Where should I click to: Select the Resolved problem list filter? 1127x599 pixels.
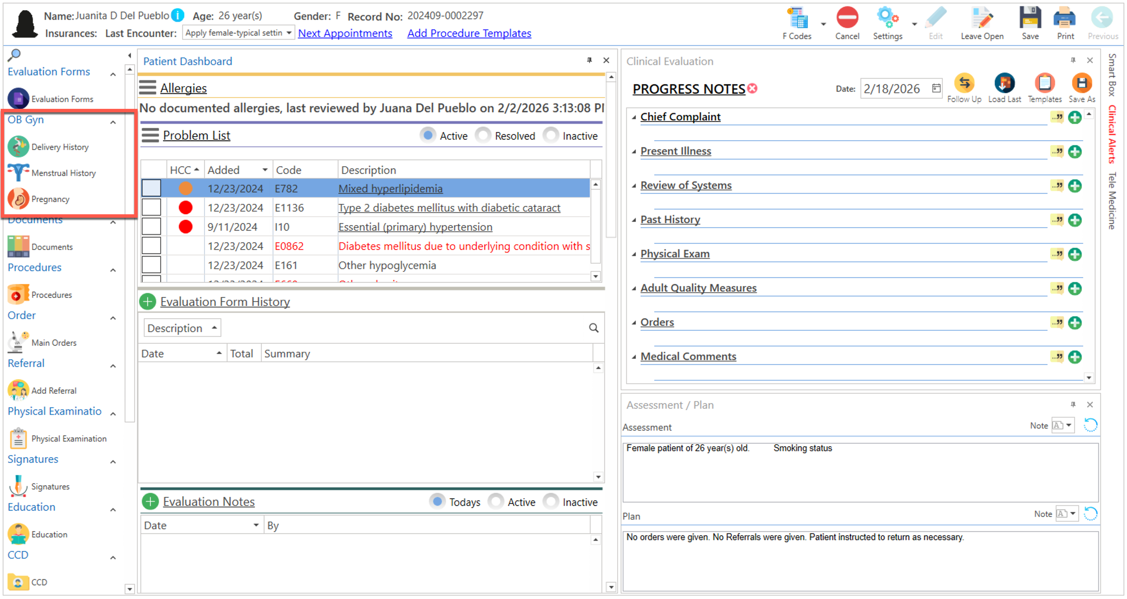[483, 136]
